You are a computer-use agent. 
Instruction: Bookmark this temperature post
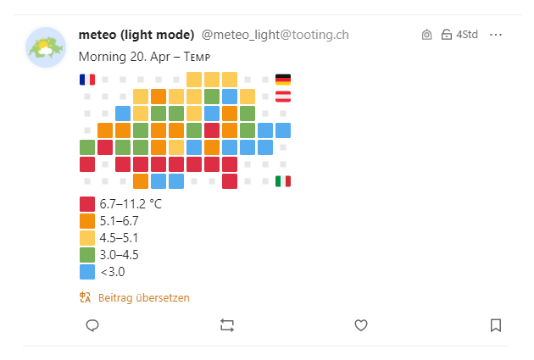click(x=496, y=325)
